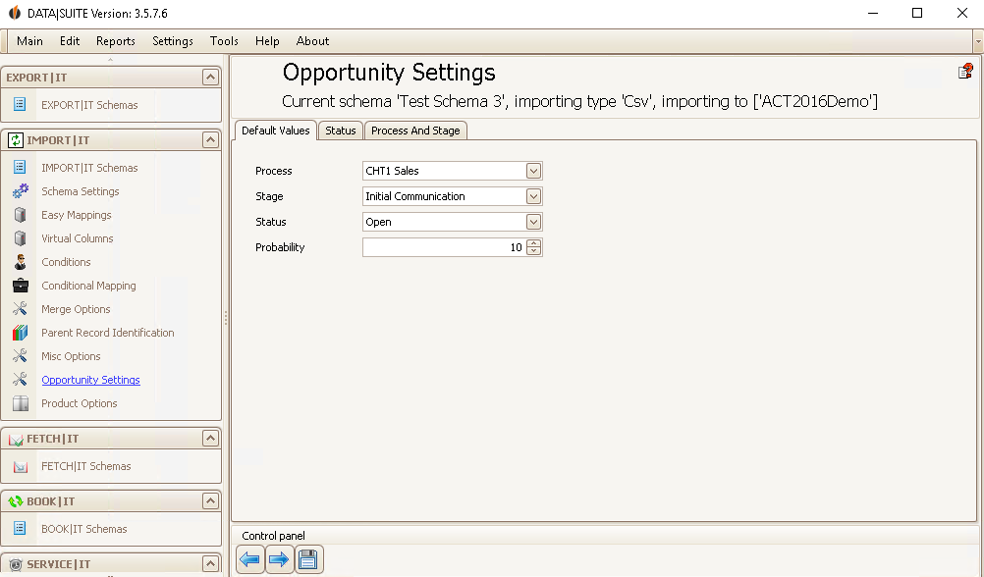Click the IMPORT|IT Schemas list icon
The height and width of the screenshot is (577, 984).
[20, 167]
